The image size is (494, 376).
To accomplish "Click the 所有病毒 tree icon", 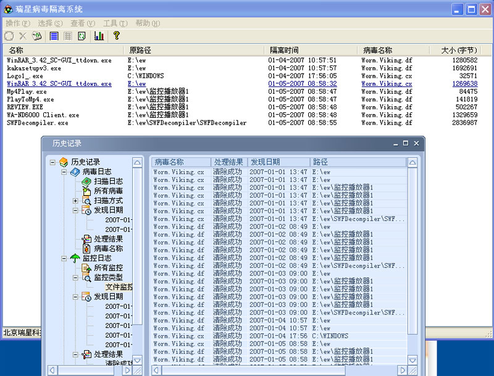I will [x=87, y=191].
